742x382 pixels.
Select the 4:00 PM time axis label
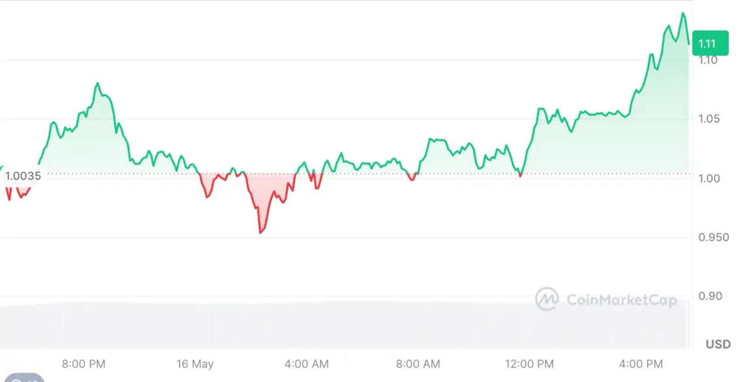(x=640, y=364)
